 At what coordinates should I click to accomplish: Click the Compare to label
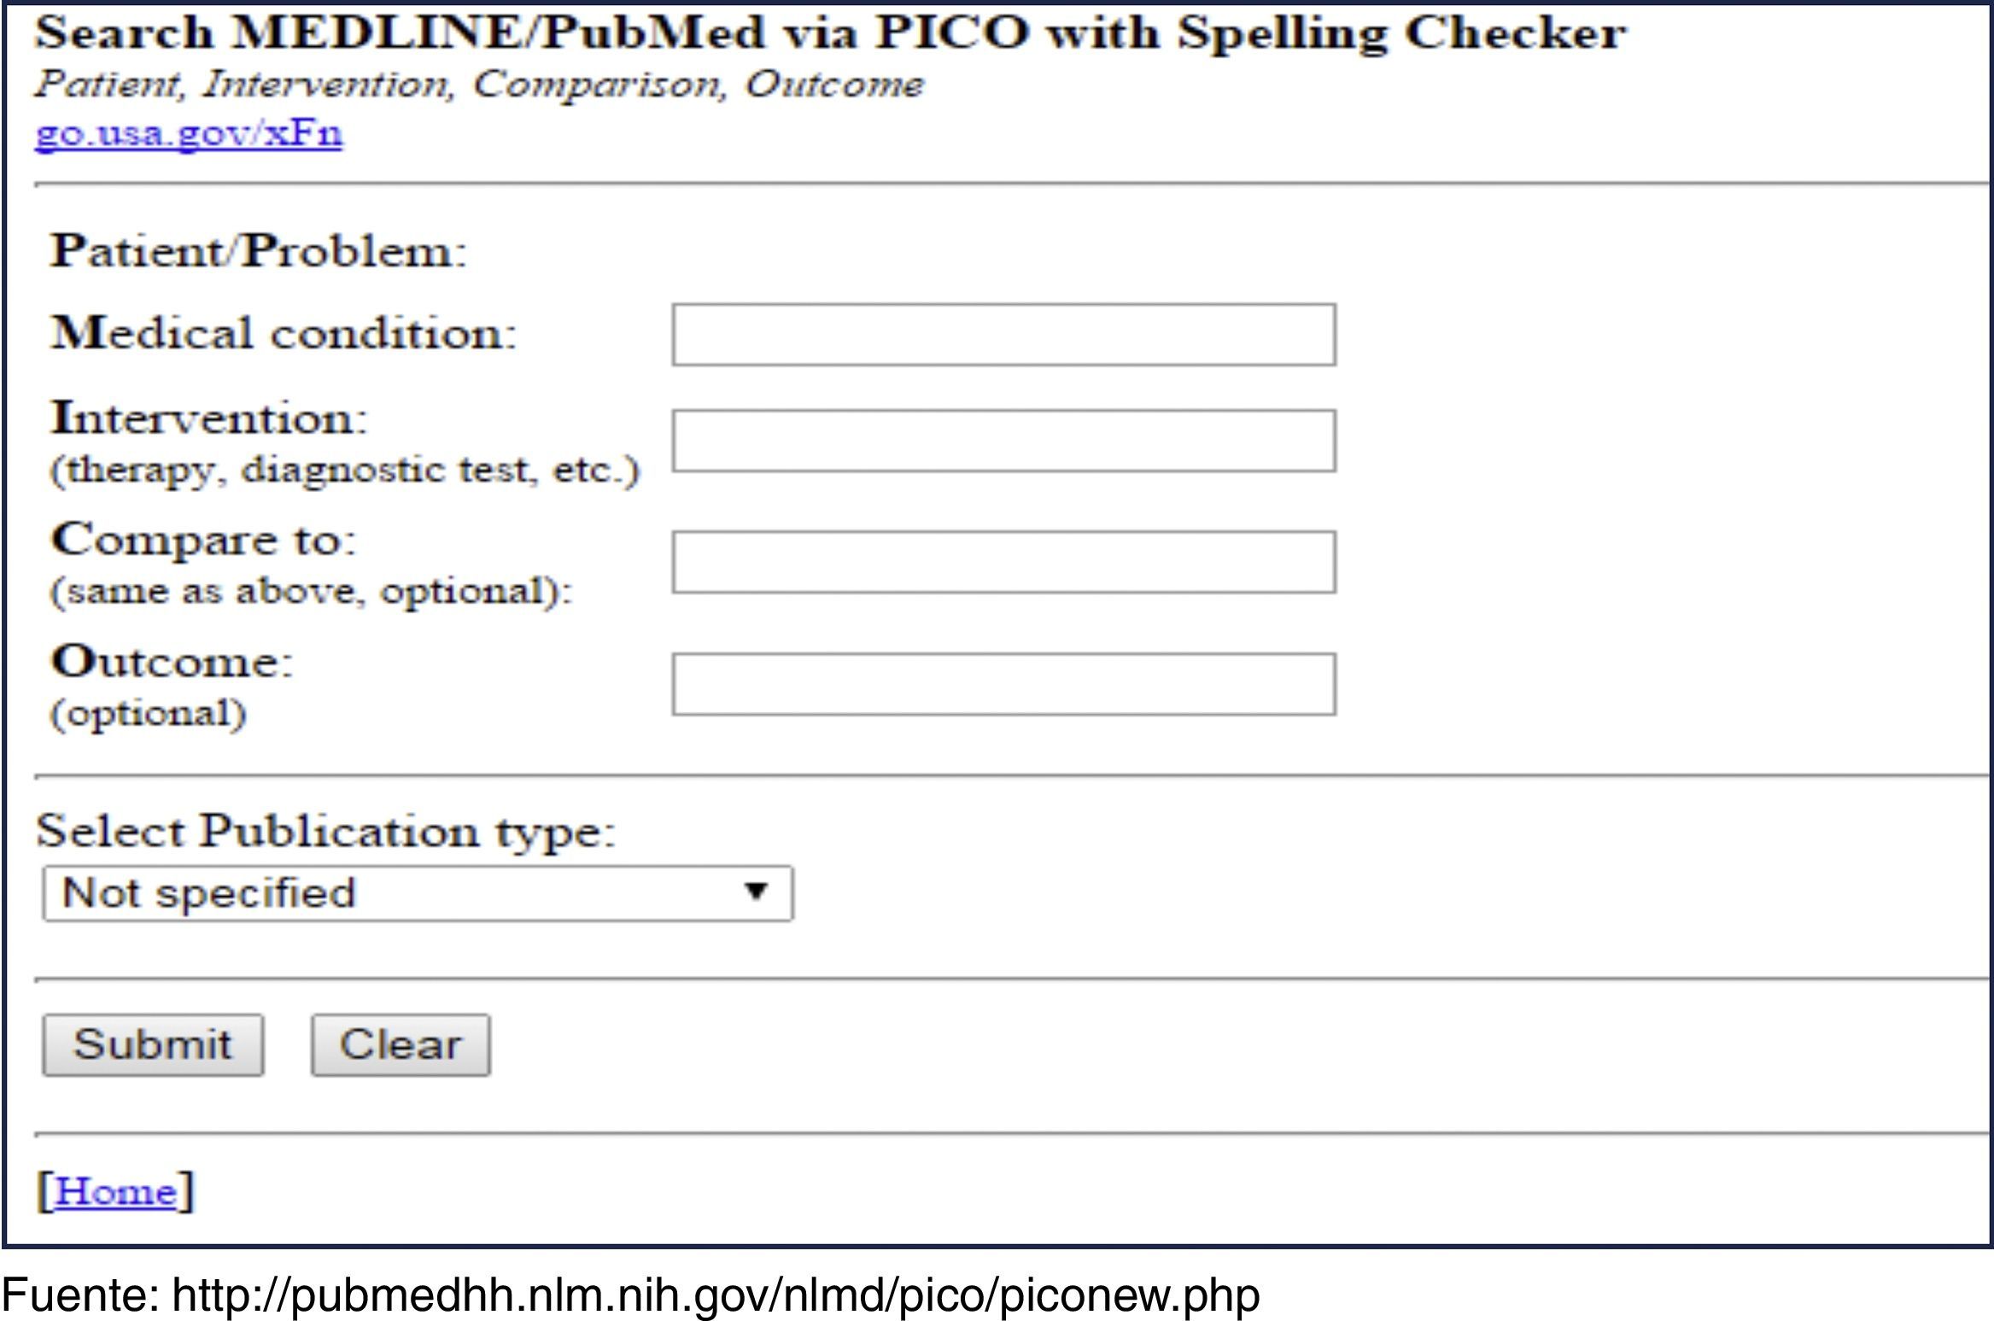[x=203, y=540]
